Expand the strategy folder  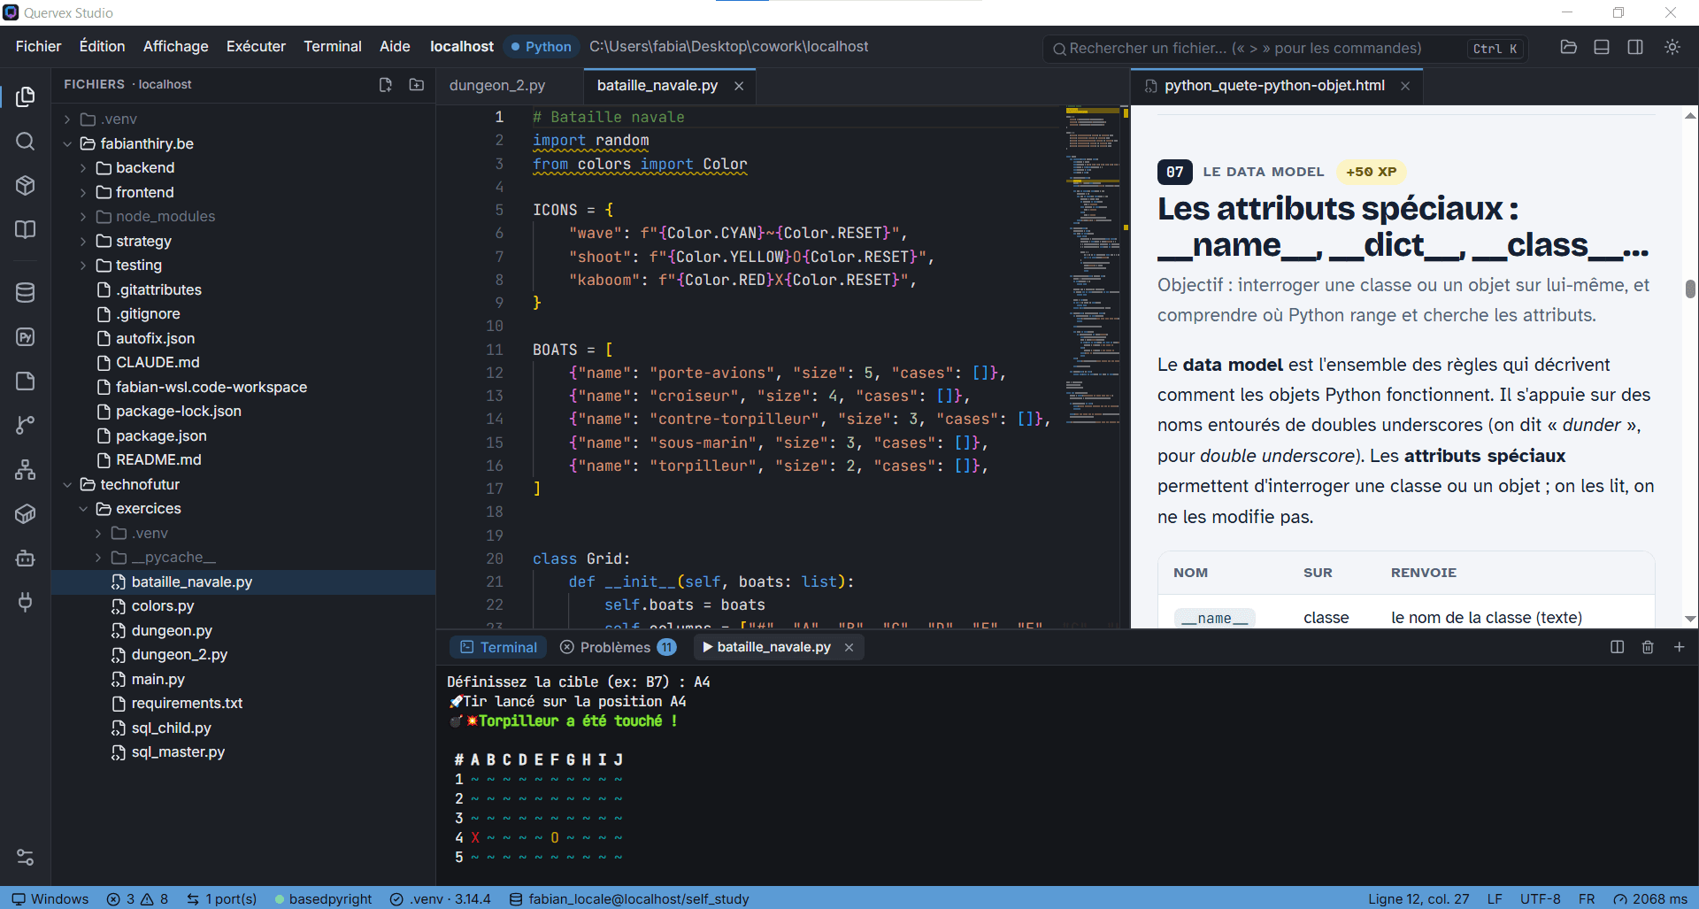click(83, 241)
